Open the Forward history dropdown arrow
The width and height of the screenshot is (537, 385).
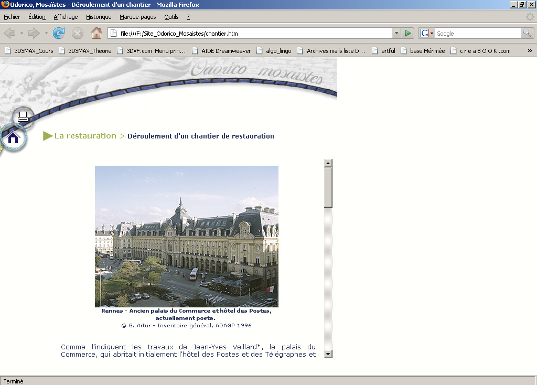46,33
